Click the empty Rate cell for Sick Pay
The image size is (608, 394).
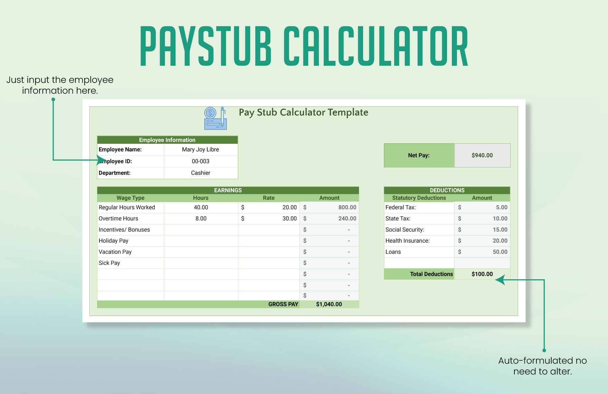click(269, 263)
